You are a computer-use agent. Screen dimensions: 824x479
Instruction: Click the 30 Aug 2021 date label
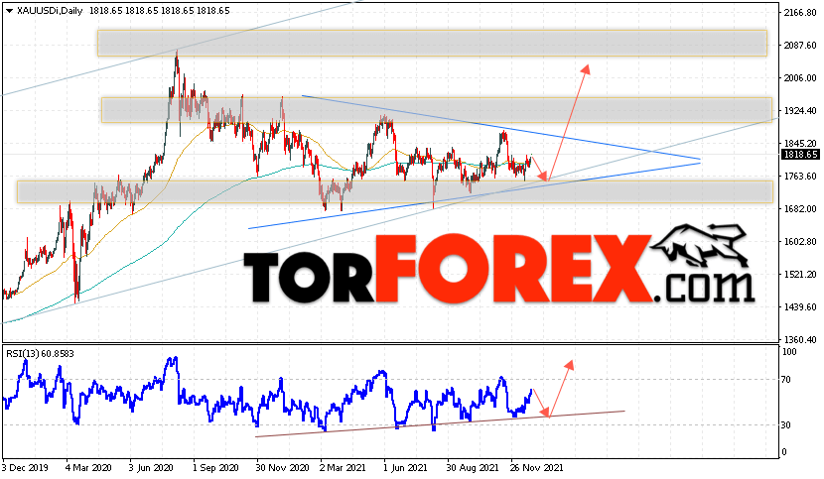coord(473,467)
